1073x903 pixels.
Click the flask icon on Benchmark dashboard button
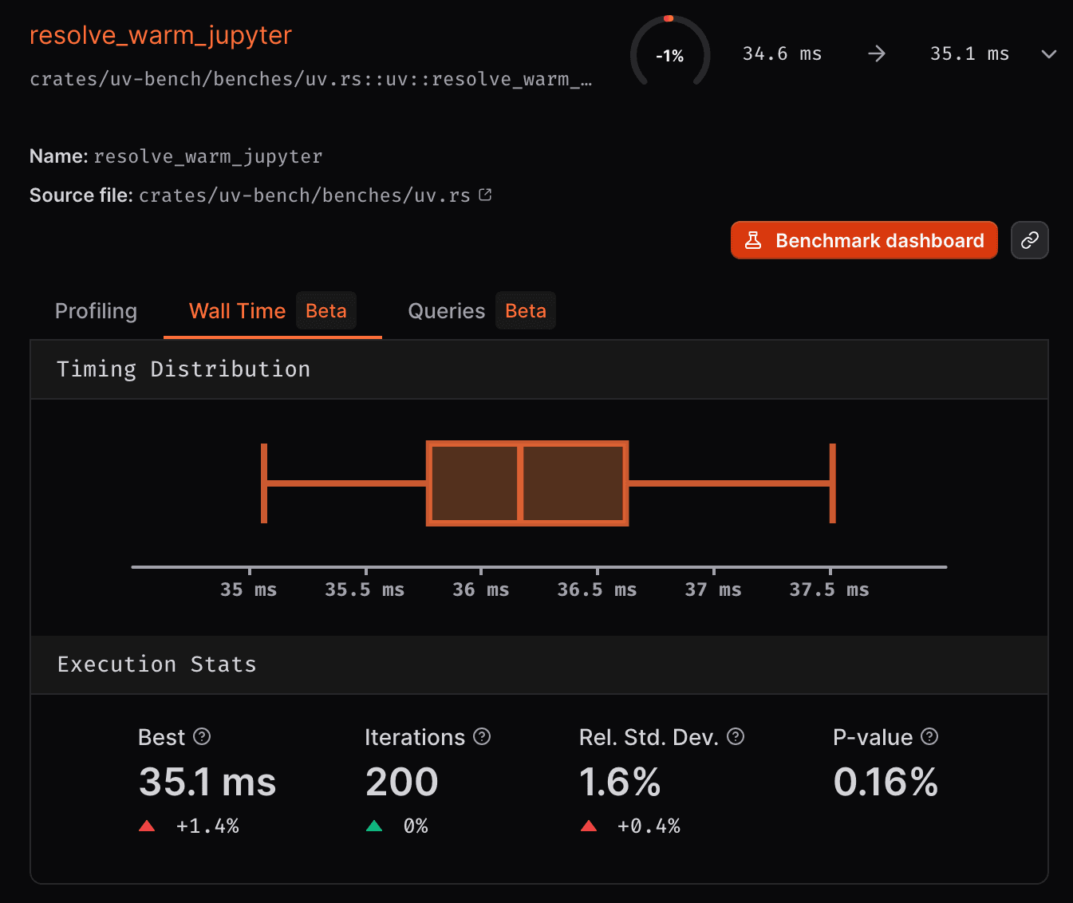pyautogui.click(x=753, y=240)
